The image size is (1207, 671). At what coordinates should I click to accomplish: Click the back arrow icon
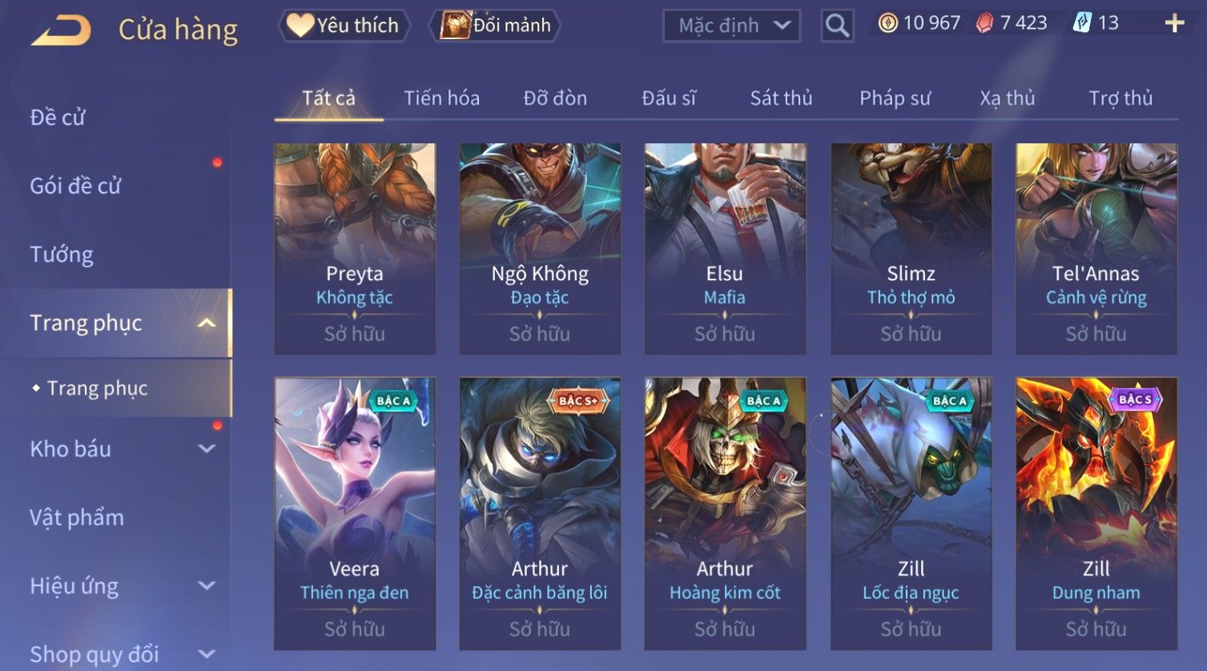pyautogui.click(x=61, y=30)
